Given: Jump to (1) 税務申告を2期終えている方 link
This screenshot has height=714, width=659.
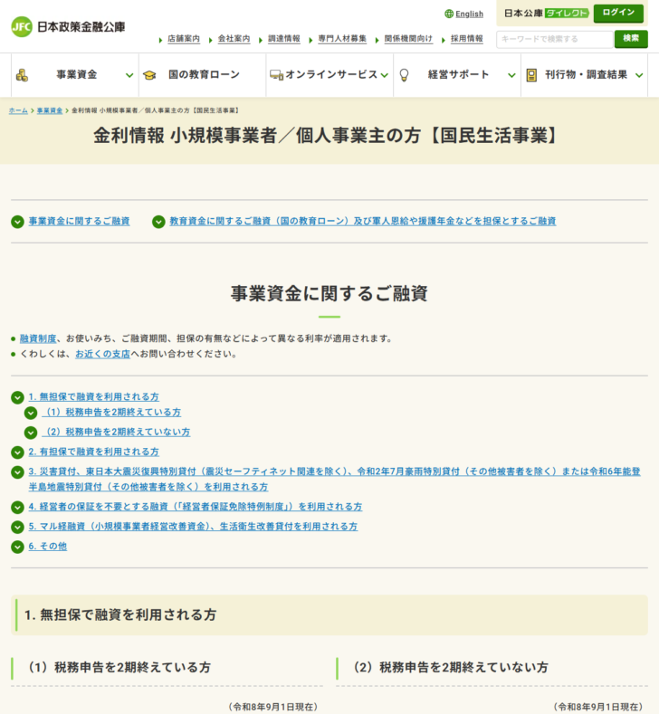Looking at the screenshot, I should [x=111, y=413].
